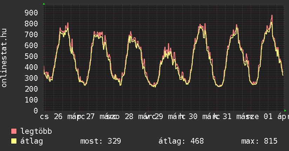289x151 pixels.
Task: Select the átlag legend label beside yellow swatch
Action: pyautogui.click(x=32, y=141)
